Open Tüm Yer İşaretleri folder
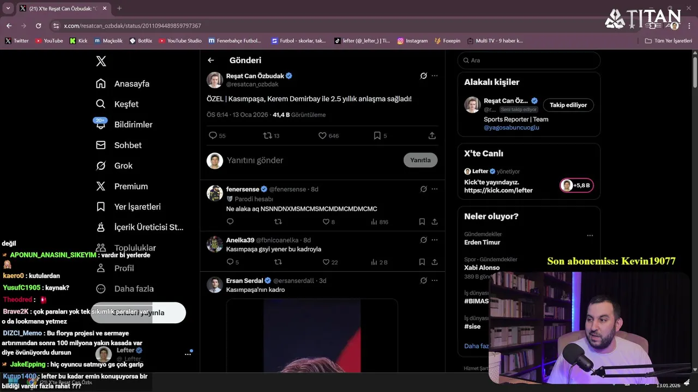 pyautogui.click(x=668, y=41)
